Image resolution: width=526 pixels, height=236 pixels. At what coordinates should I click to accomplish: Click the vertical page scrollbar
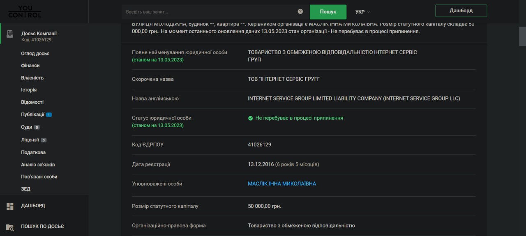coord(523,37)
